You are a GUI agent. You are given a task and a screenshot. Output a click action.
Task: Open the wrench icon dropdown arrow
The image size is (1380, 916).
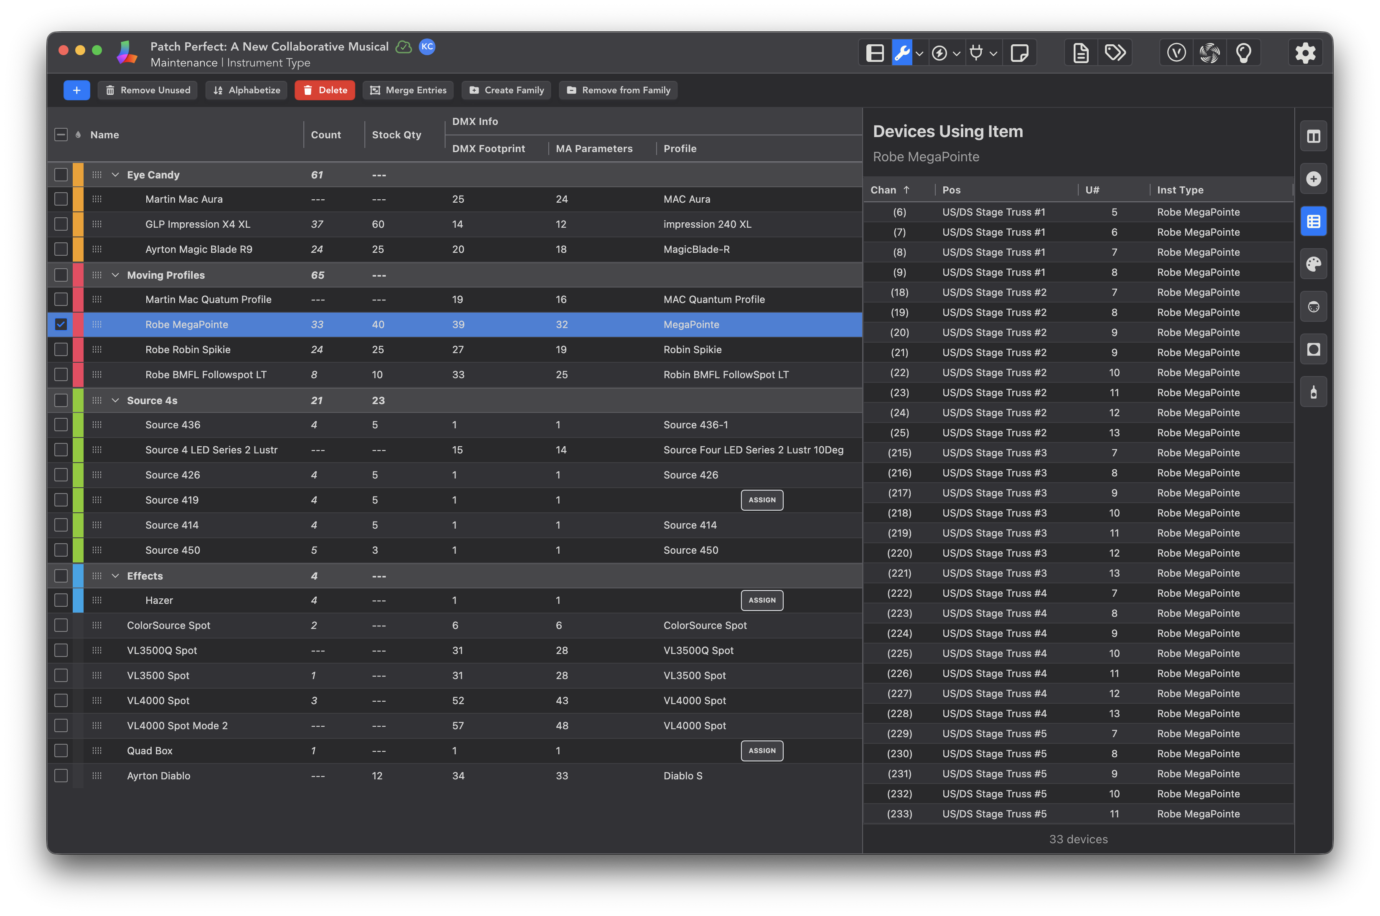[919, 54]
